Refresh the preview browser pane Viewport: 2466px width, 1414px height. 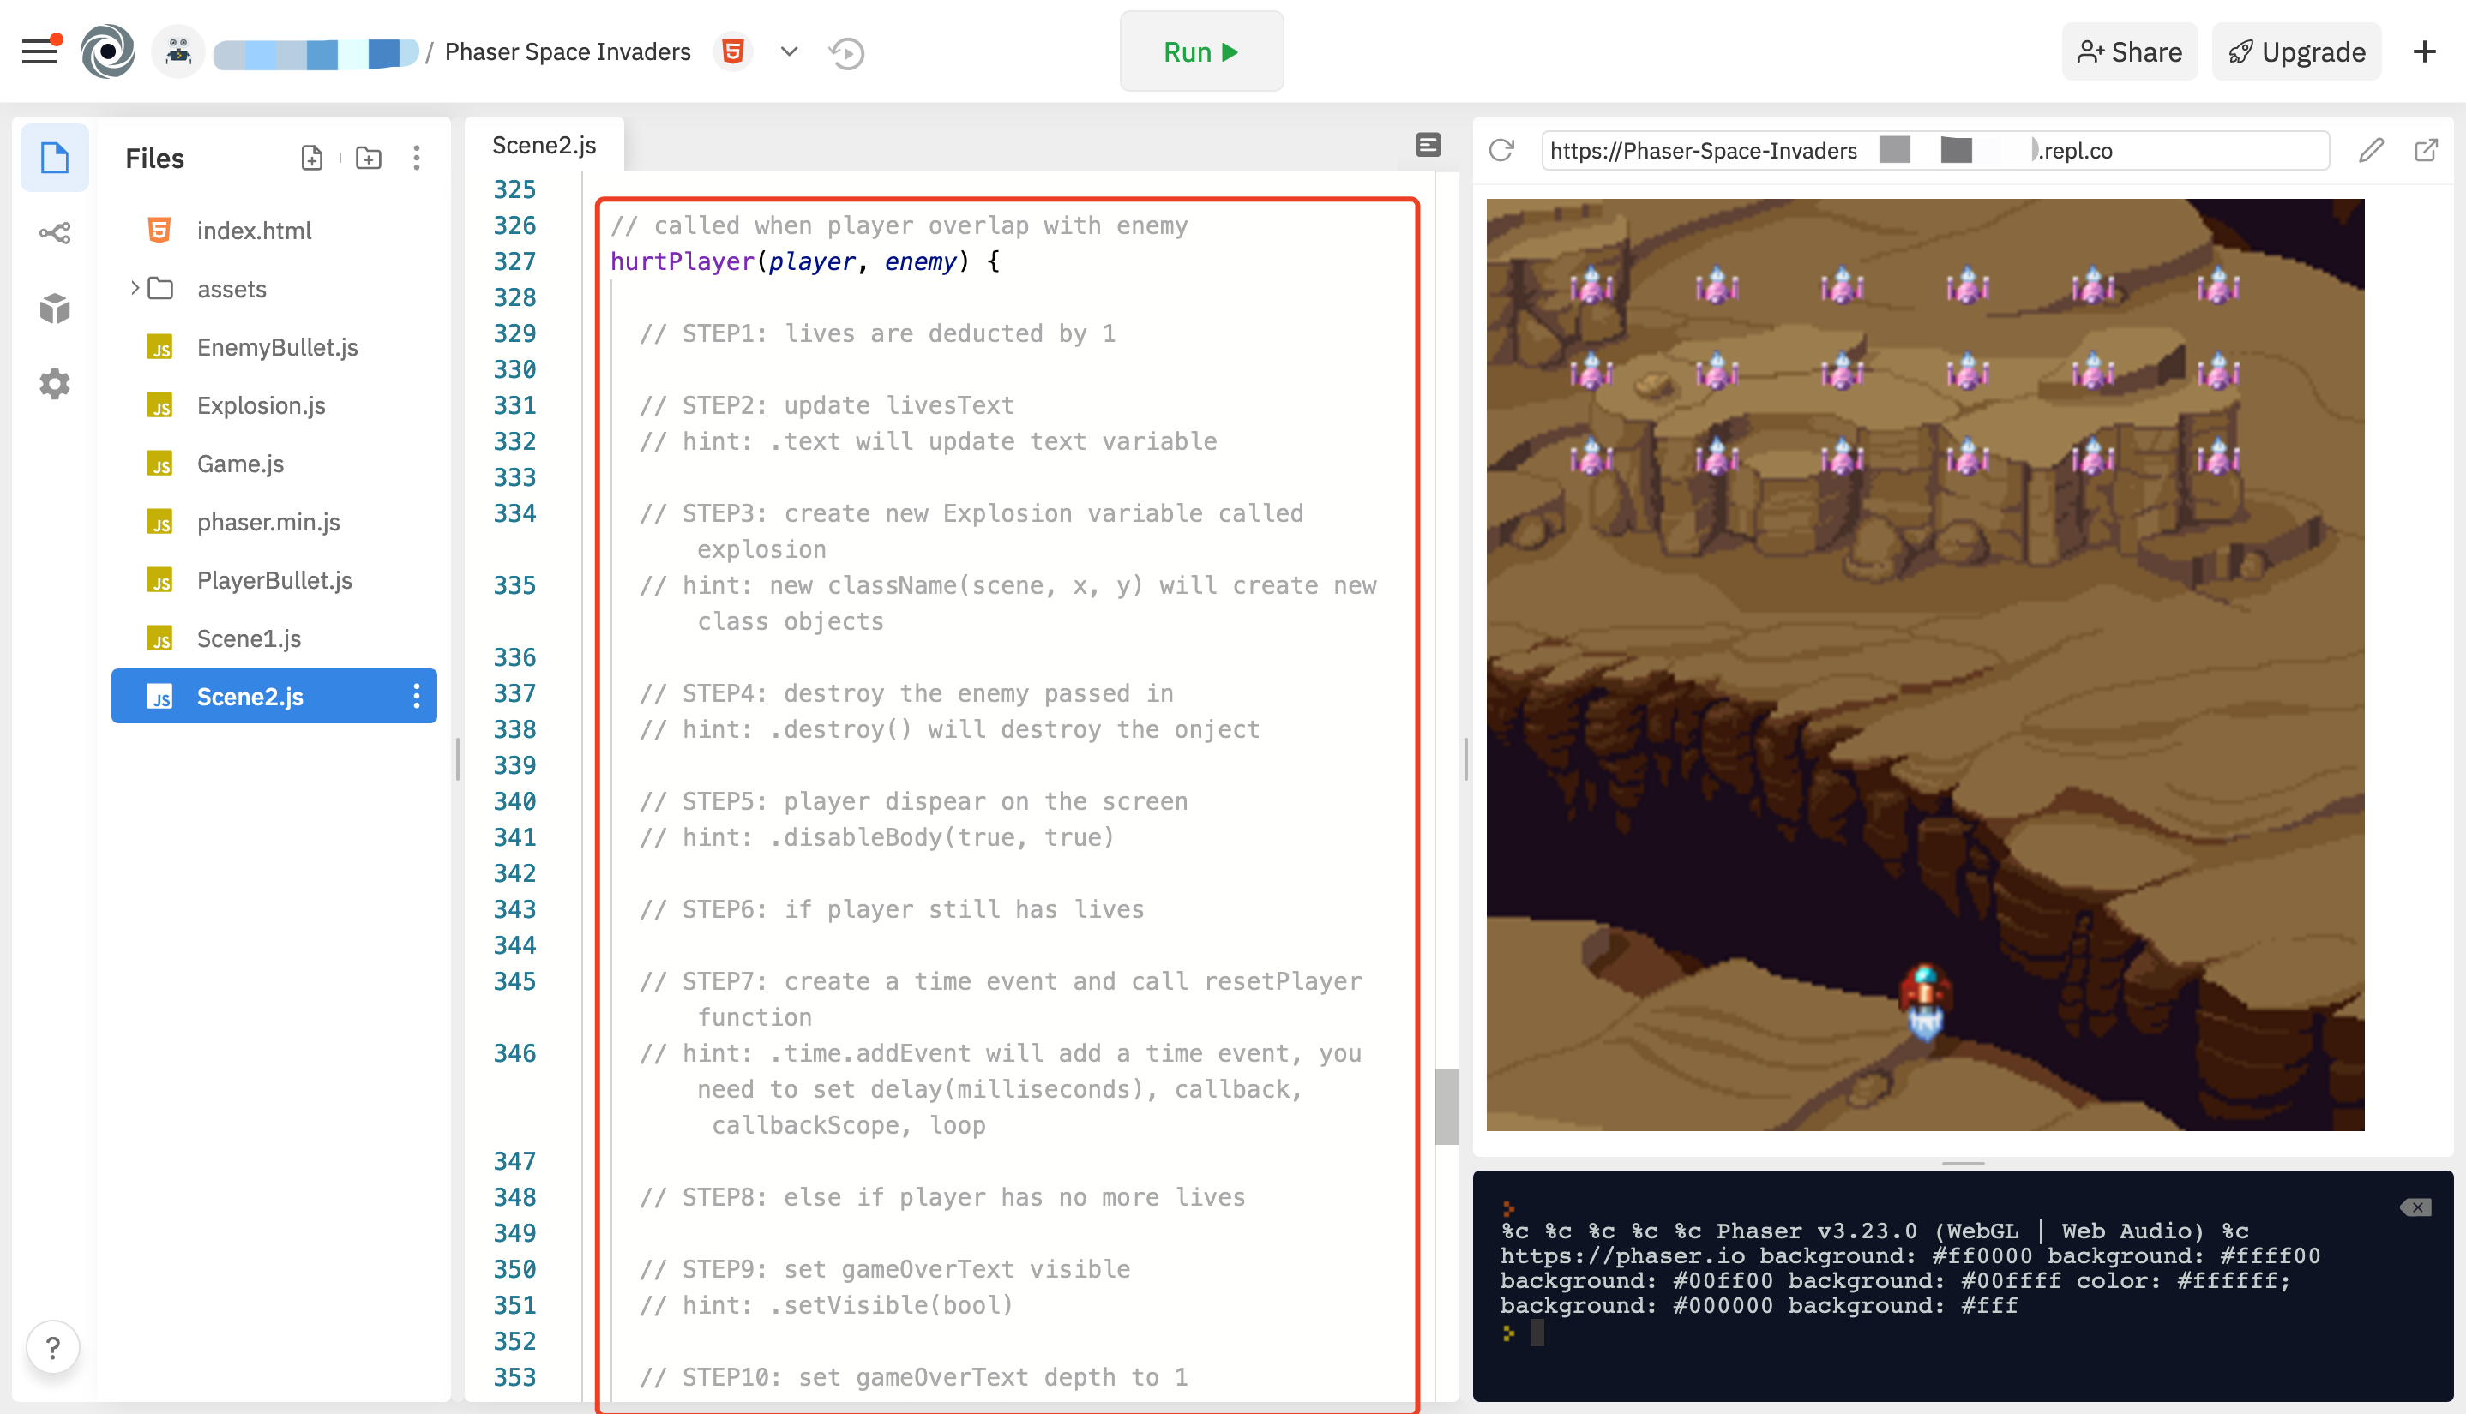1501,151
